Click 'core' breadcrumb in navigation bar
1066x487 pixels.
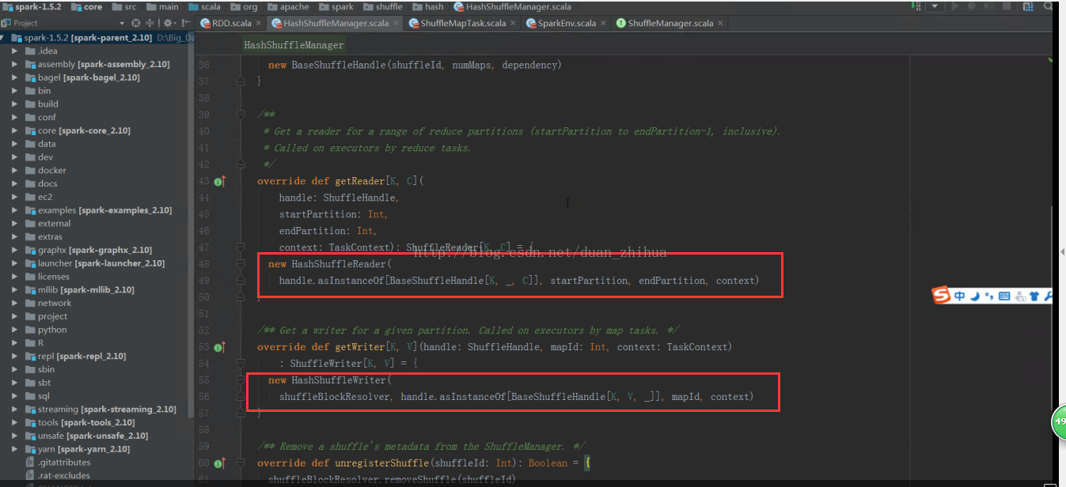(x=87, y=6)
